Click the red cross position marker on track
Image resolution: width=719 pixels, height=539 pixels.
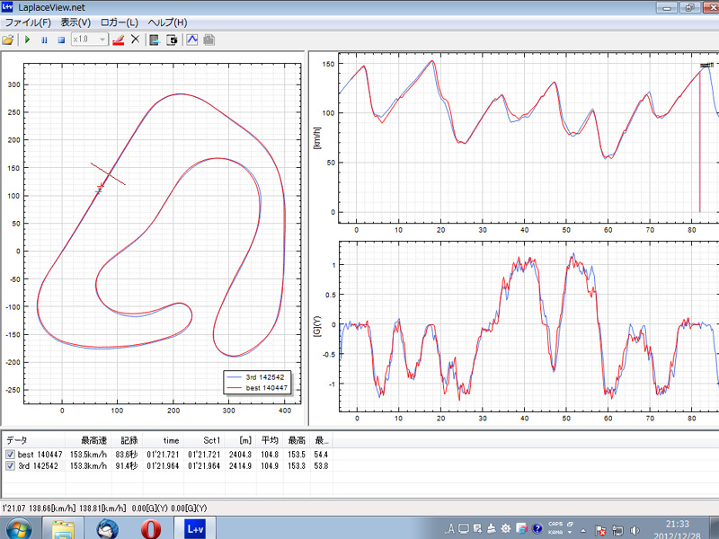[x=101, y=185]
